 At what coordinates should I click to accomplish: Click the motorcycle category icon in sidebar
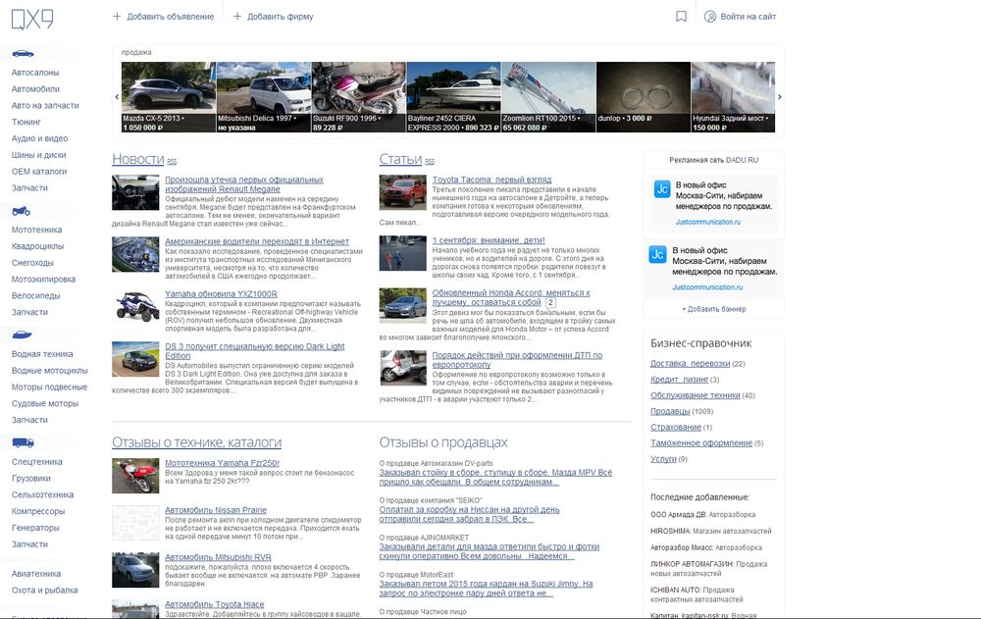click(22, 211)
